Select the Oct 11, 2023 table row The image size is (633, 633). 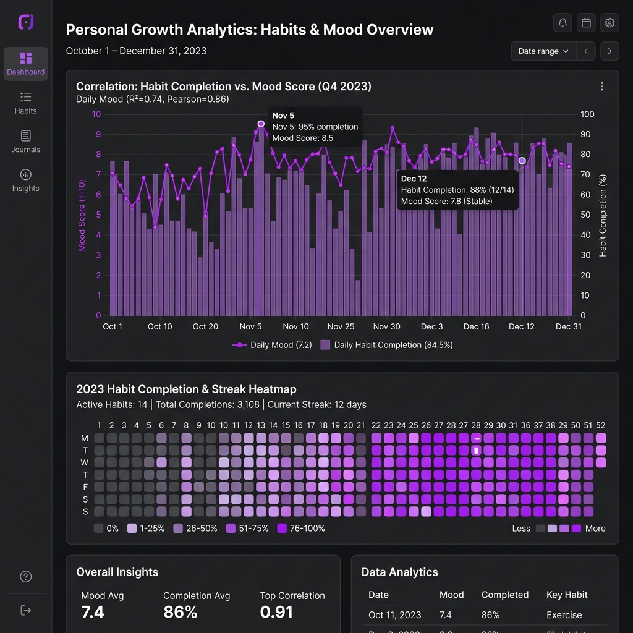pyautogui.click(x=485, y=615)
